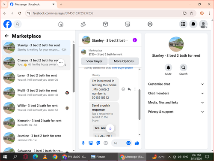
Task: Open the Facebook logo home
Action: click(x=7, y=24)
